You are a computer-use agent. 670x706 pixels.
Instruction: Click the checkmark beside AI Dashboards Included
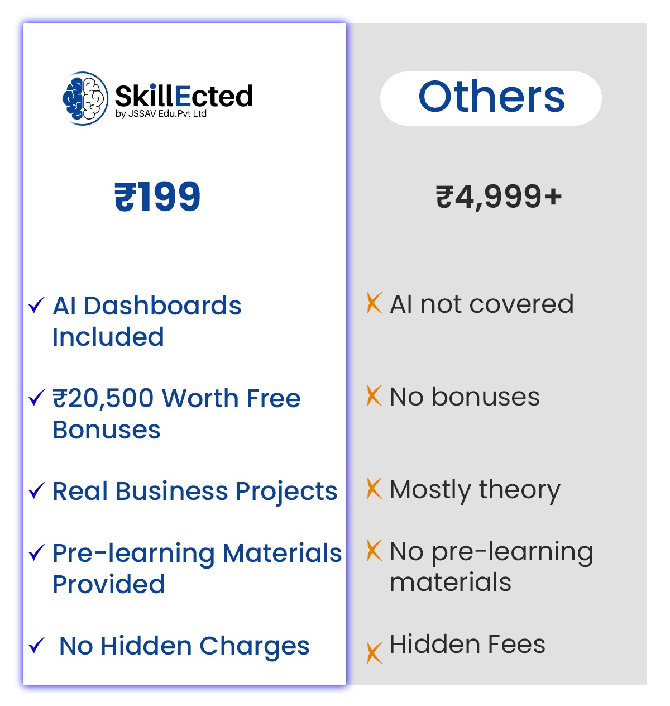click(36, 305)
